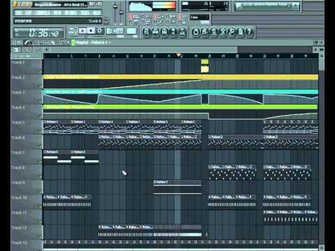
Task: Mute Track 1 using its green light
Action: coord(40,71)
